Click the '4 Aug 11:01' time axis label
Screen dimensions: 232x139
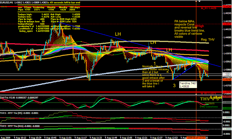tap(65, 138)
